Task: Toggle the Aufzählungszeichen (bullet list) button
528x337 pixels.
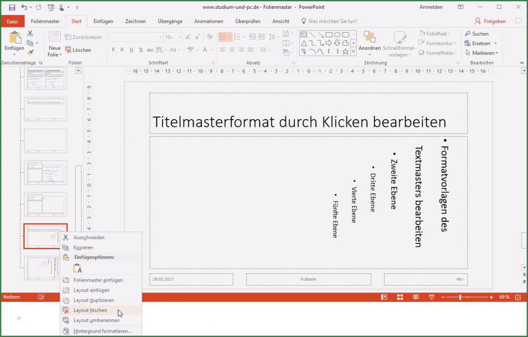Action: tap(225, 37)
